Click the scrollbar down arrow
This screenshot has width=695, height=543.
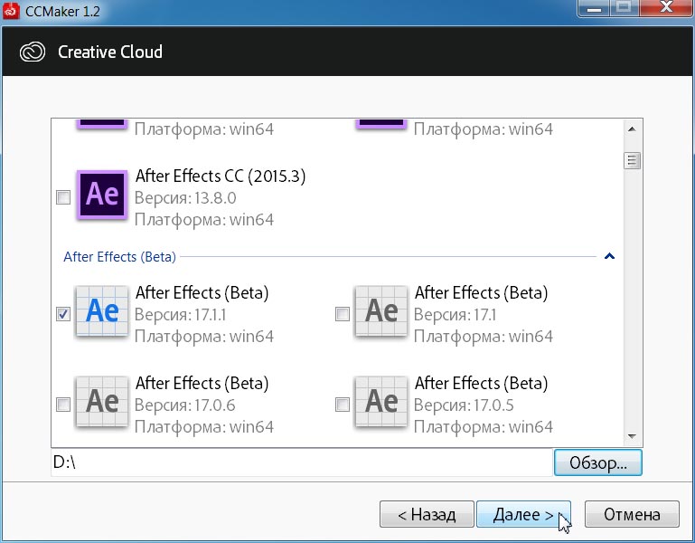(632, 437)
